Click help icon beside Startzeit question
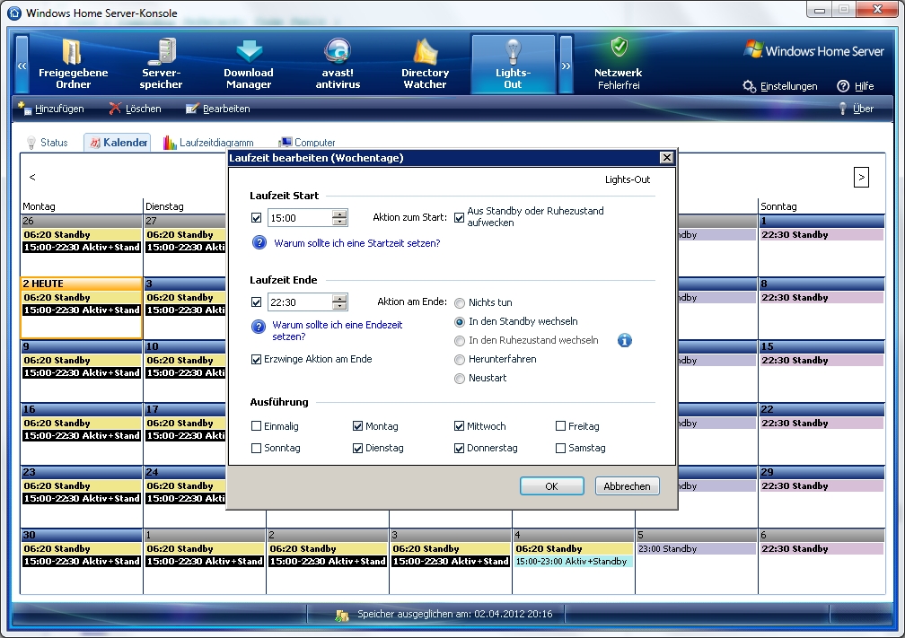 (x=259, y=243)
